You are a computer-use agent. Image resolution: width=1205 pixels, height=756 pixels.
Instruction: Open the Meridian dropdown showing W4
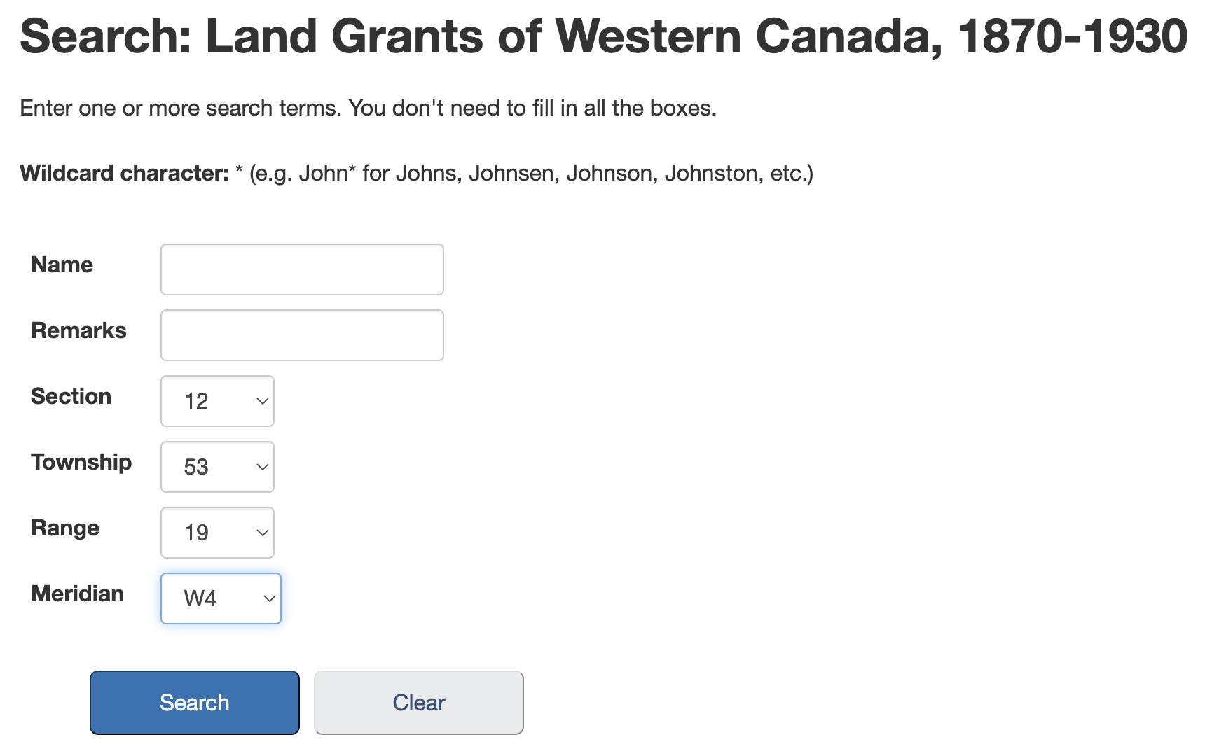(221, 598)
